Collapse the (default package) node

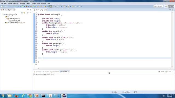6,19
